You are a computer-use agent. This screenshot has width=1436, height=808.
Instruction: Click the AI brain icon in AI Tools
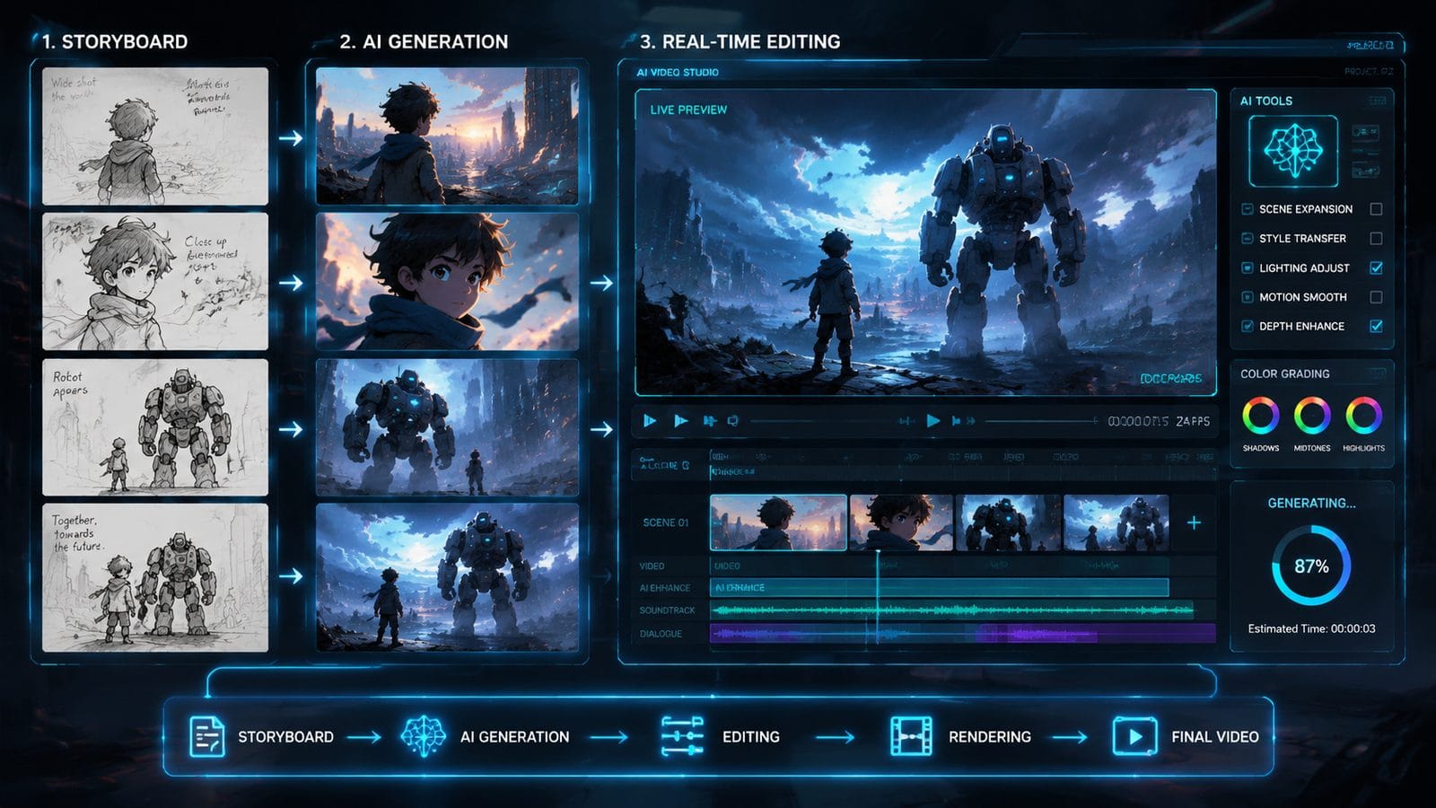tap(1293, 151)
